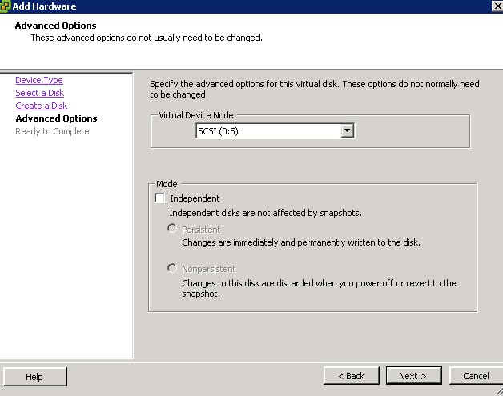Open the Virtual Device Node dropdown arrow
Viewport: 503px width, 396px height.
click(x=347, y=131)
